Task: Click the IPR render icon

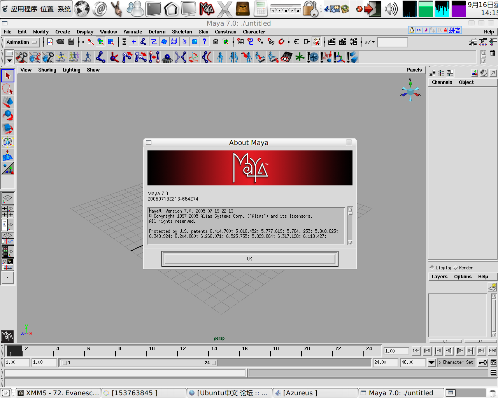Action: [x=343, y=42]
